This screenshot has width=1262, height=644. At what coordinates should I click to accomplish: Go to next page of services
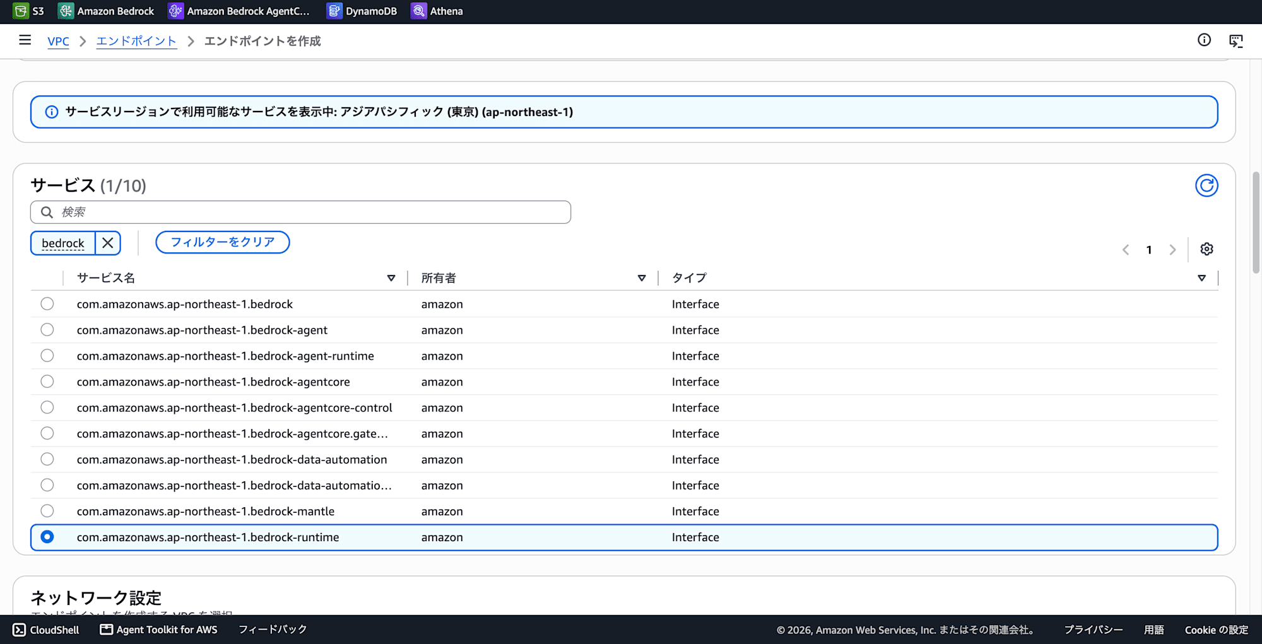pos(1172,250)
